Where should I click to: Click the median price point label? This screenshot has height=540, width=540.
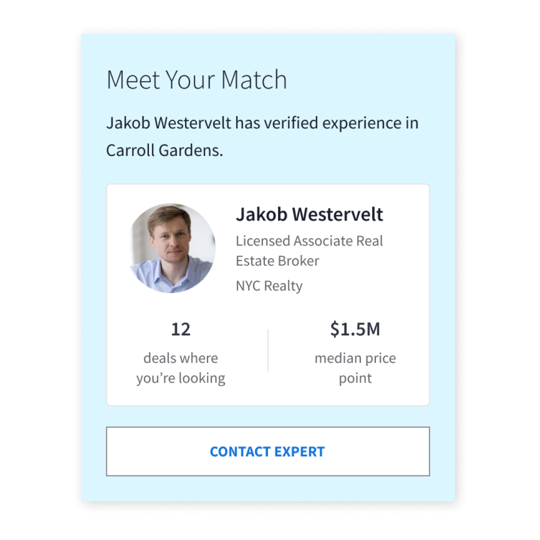(355, 368)
